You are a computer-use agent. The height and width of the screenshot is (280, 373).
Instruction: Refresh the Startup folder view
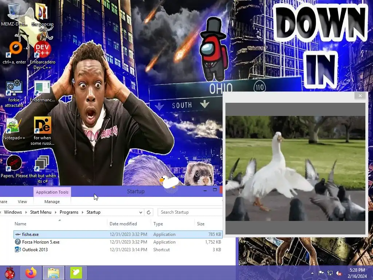[x=149, y=212]
